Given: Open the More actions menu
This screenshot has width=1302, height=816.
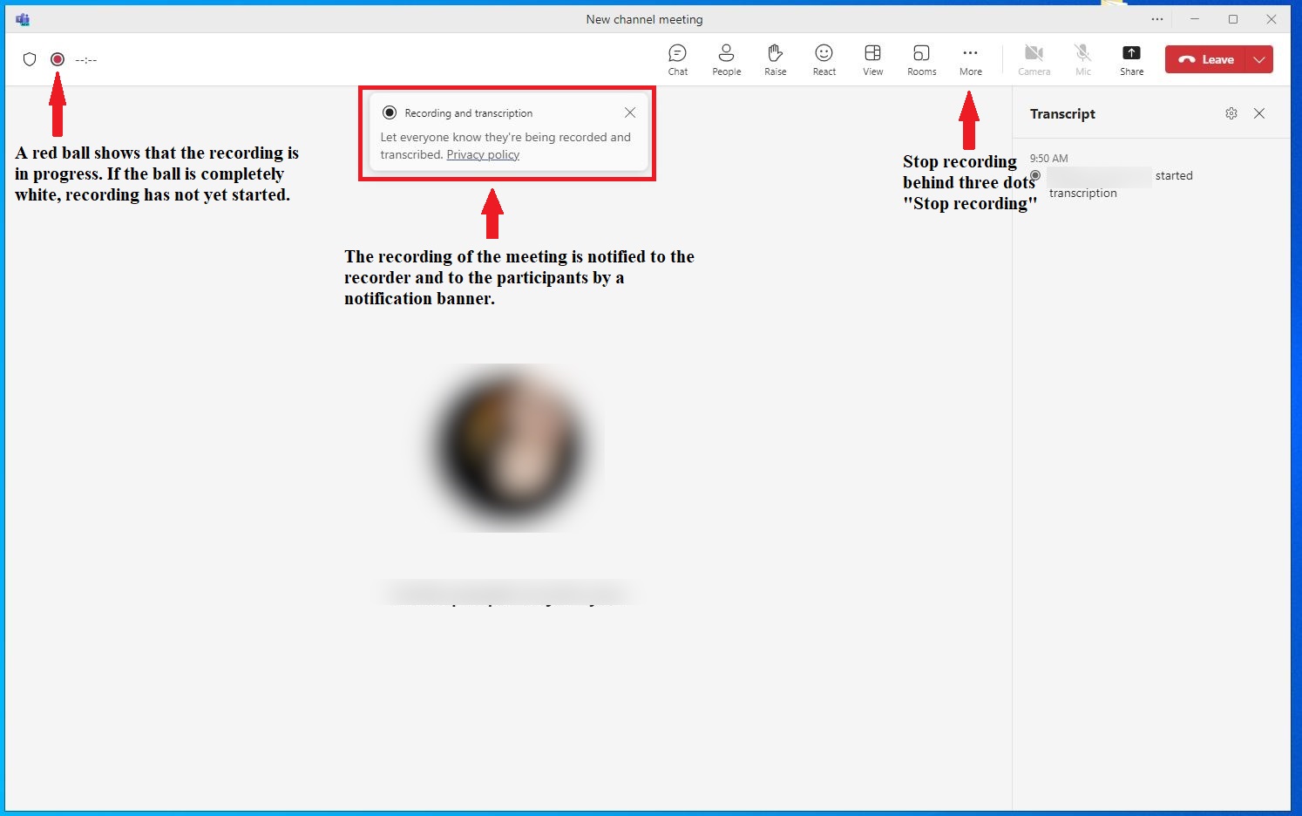Looking at the screenshot, I should pyautogui.click(x=970, y=59).
